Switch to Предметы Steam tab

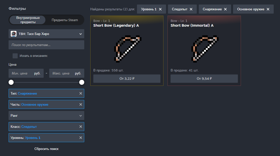pos(65,20)
